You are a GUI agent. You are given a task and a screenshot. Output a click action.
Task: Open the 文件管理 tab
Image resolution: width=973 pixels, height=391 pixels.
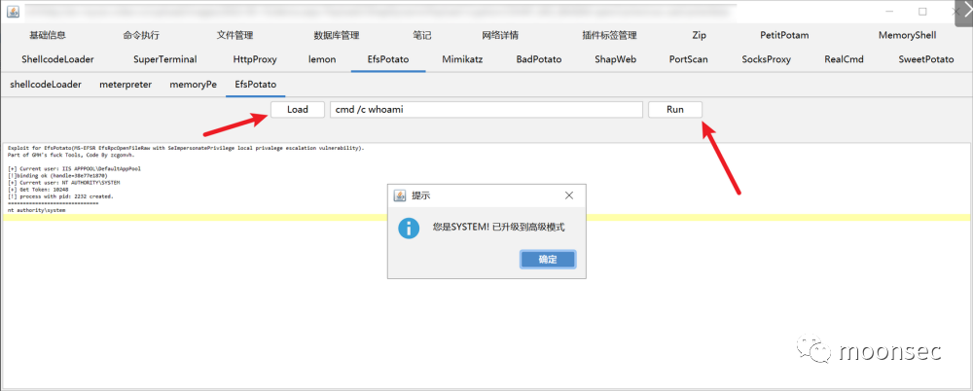(234, 35)
